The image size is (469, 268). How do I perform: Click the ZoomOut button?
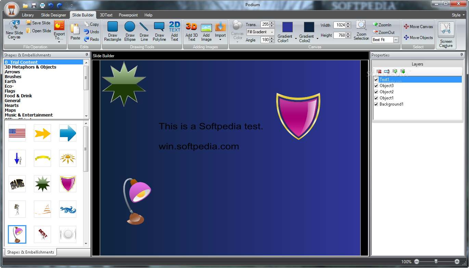point(383,33)
